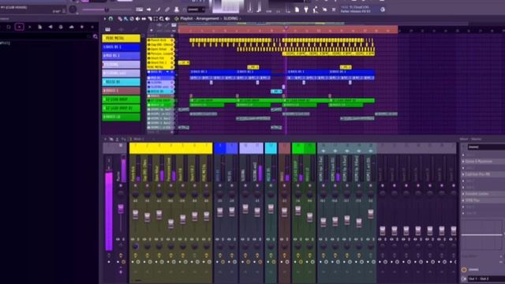Select the Paint brush tool in playlist
Viewport: 505px width, 284px height.
(125, 19)
